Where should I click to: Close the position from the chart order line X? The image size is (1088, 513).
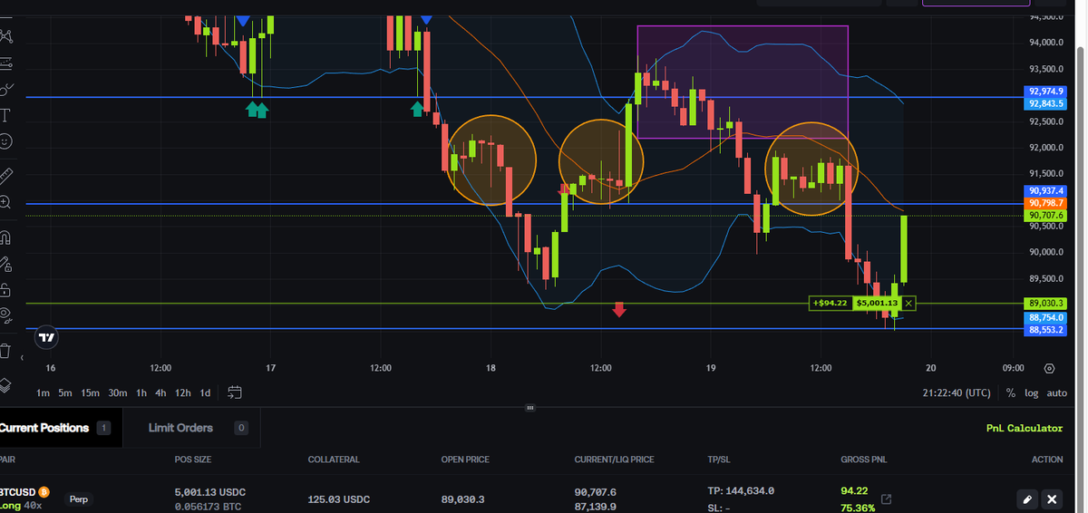pos(908,303)
